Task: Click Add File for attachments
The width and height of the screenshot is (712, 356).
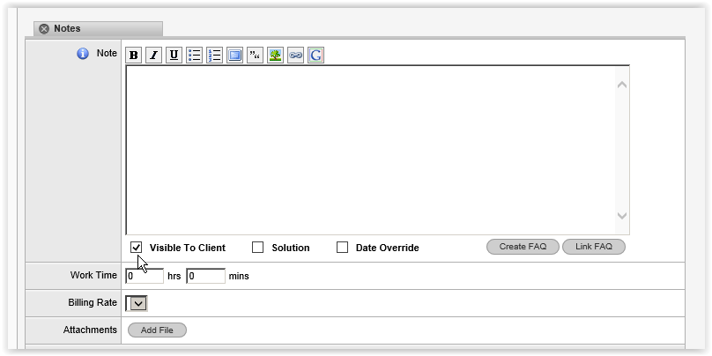Action: tap(157, 330)
